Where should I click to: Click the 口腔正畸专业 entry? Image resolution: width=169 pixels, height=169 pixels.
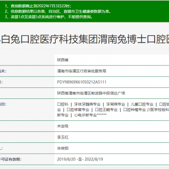point(106,109)
